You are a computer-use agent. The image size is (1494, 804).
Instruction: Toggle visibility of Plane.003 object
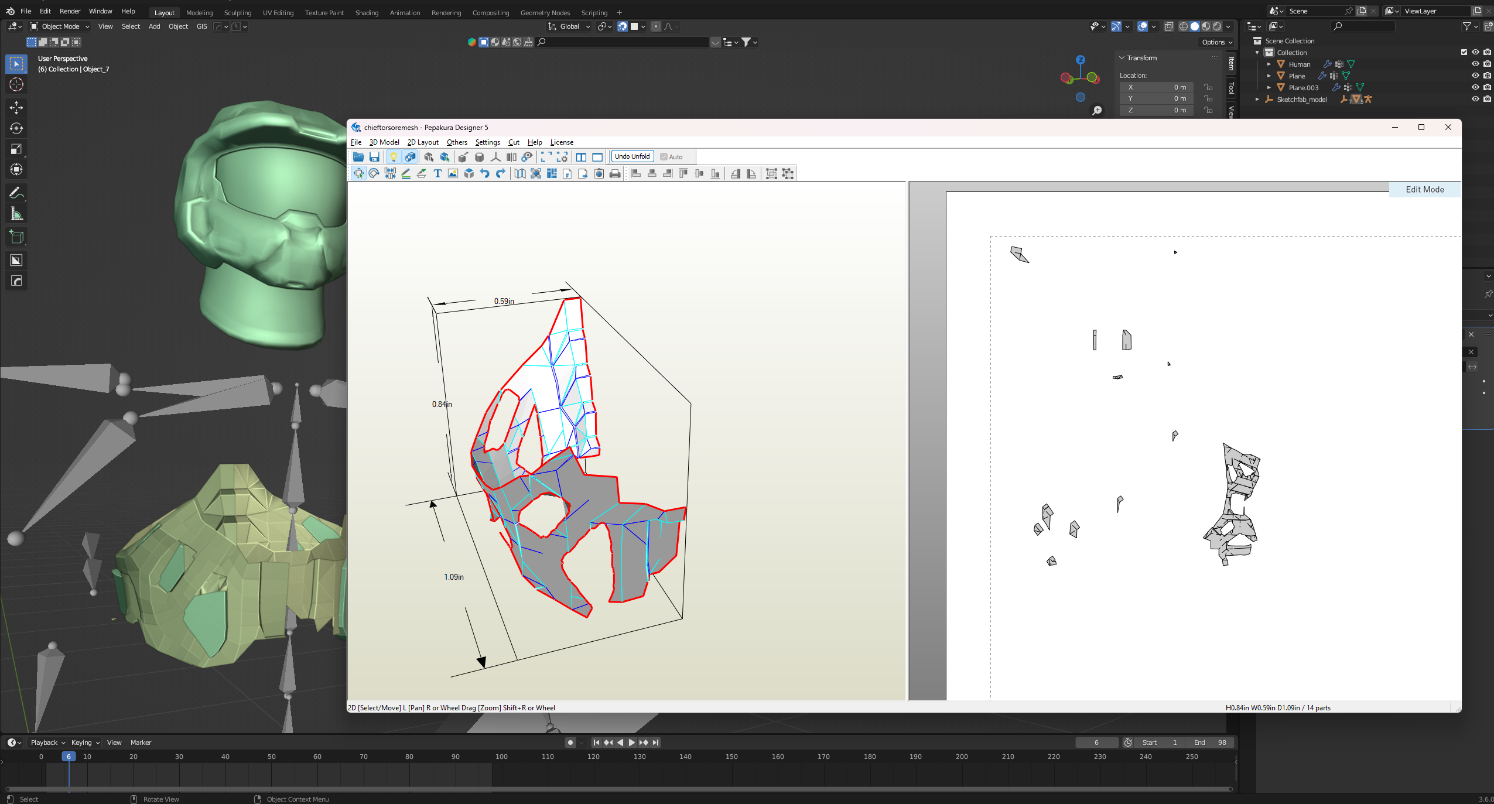(x=1475, y=87)
